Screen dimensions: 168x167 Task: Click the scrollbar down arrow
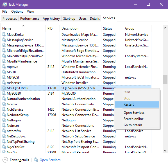tap(165, 151)
